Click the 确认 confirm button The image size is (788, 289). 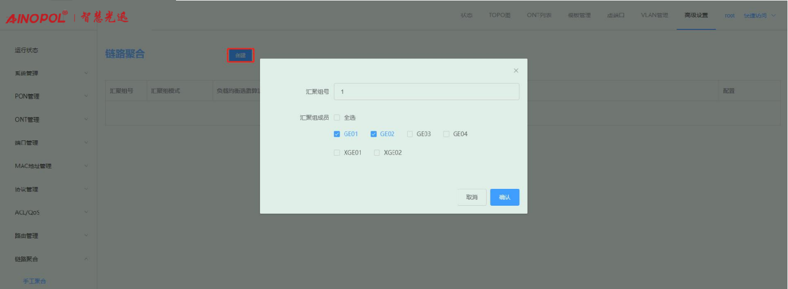pos(504,197)
